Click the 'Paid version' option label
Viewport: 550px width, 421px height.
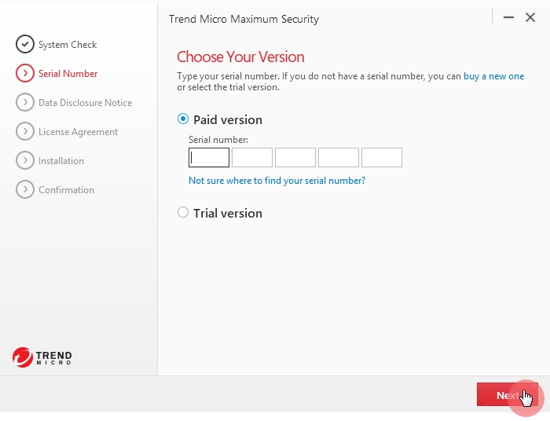click(x=228, y=120)
